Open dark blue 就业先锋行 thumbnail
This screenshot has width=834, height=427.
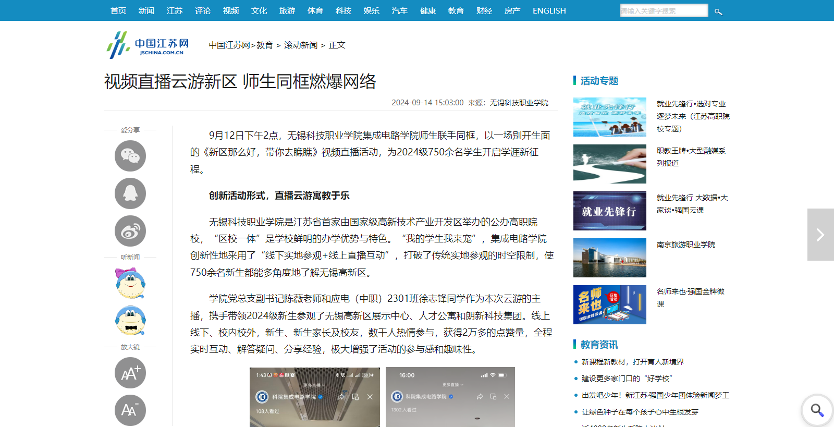click(610, 211)
